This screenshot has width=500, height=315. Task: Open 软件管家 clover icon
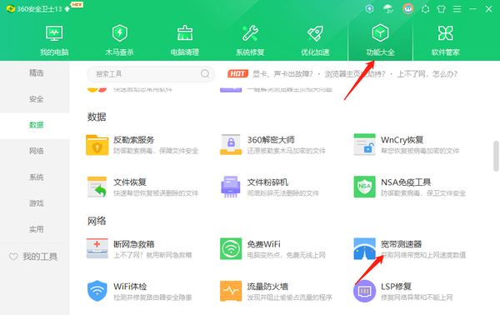pyautogui.click(x=446, y=33)
